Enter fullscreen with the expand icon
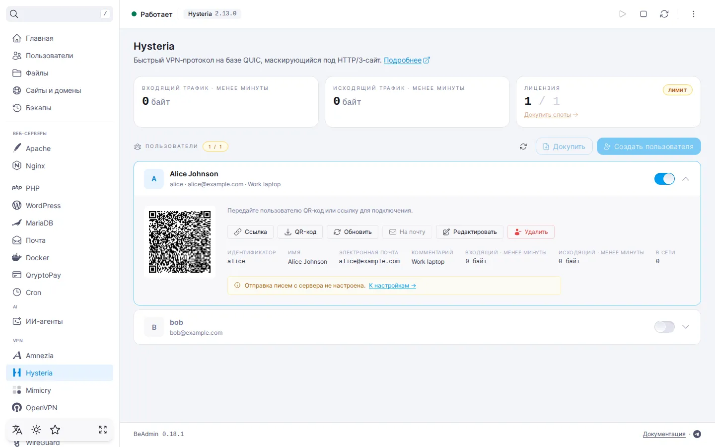This screenshot has height=447, width=715. pos(103,430)
